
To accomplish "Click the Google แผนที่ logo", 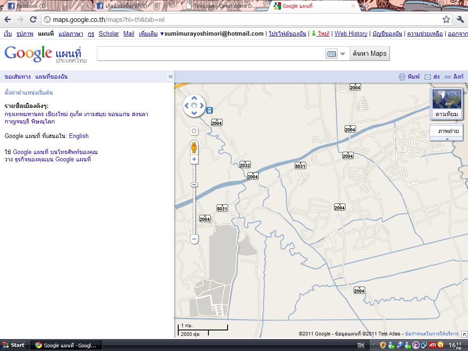I will (45, 54).
